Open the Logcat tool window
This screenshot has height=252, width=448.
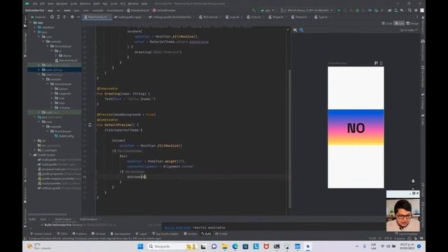click(x=141, y=234)
